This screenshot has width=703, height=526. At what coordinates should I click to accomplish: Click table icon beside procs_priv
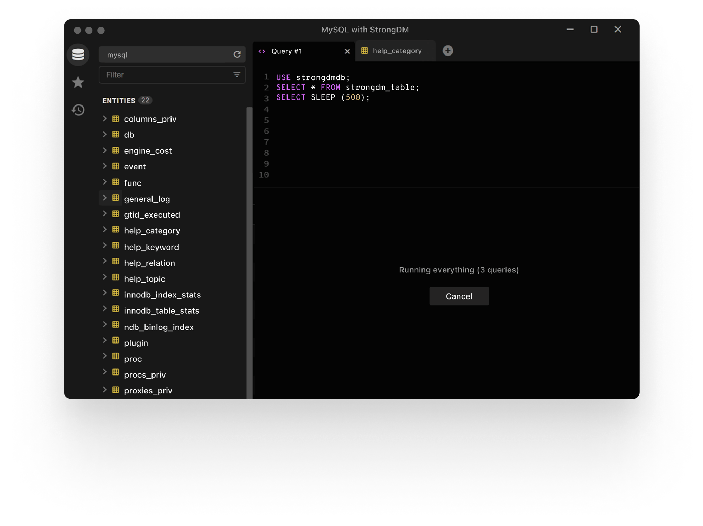pyautogui.click(x=116, y=372)
